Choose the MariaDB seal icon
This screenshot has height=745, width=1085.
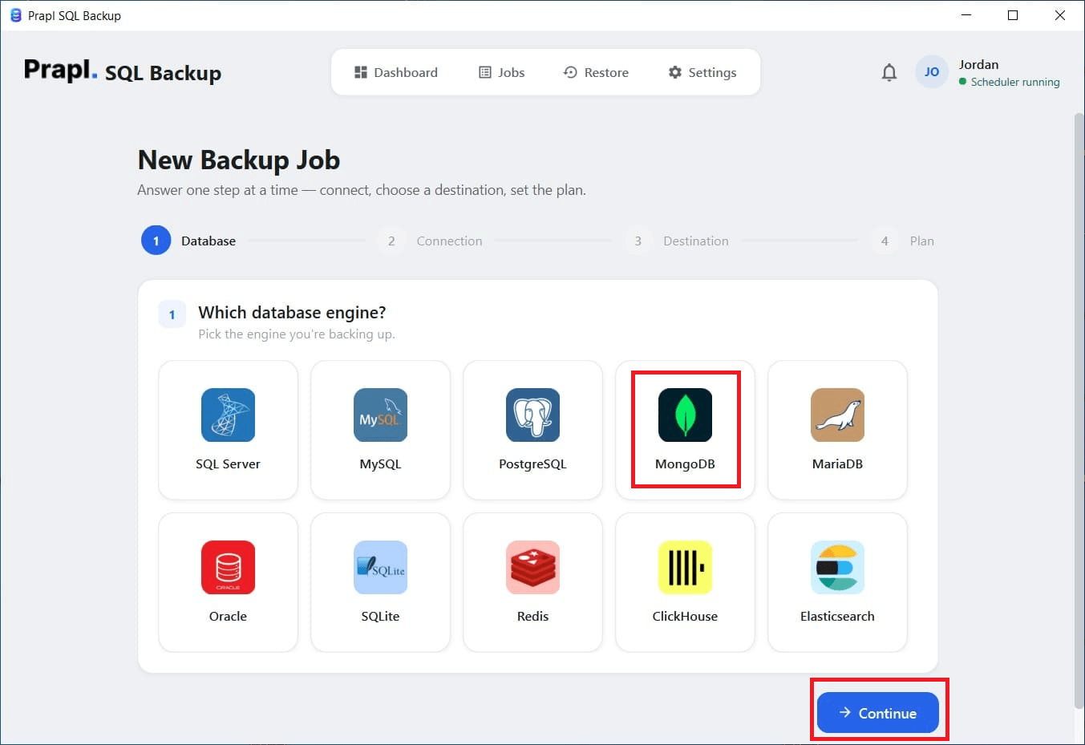click(837, 415)
